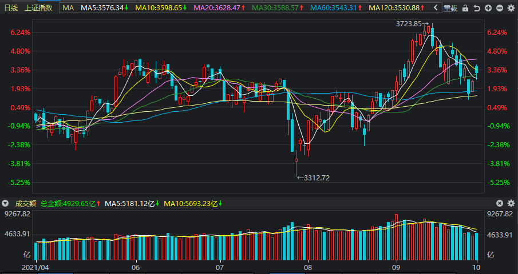
Task: Open the 成交额 panel settings gear
Action: [x=511, y=203]
